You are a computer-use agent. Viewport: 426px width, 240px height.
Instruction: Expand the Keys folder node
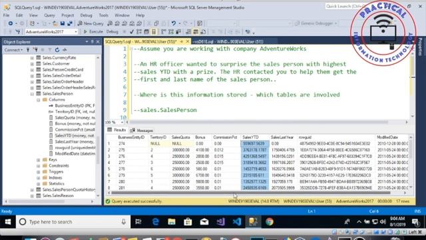pyautogui.click(x=39, y=160)
